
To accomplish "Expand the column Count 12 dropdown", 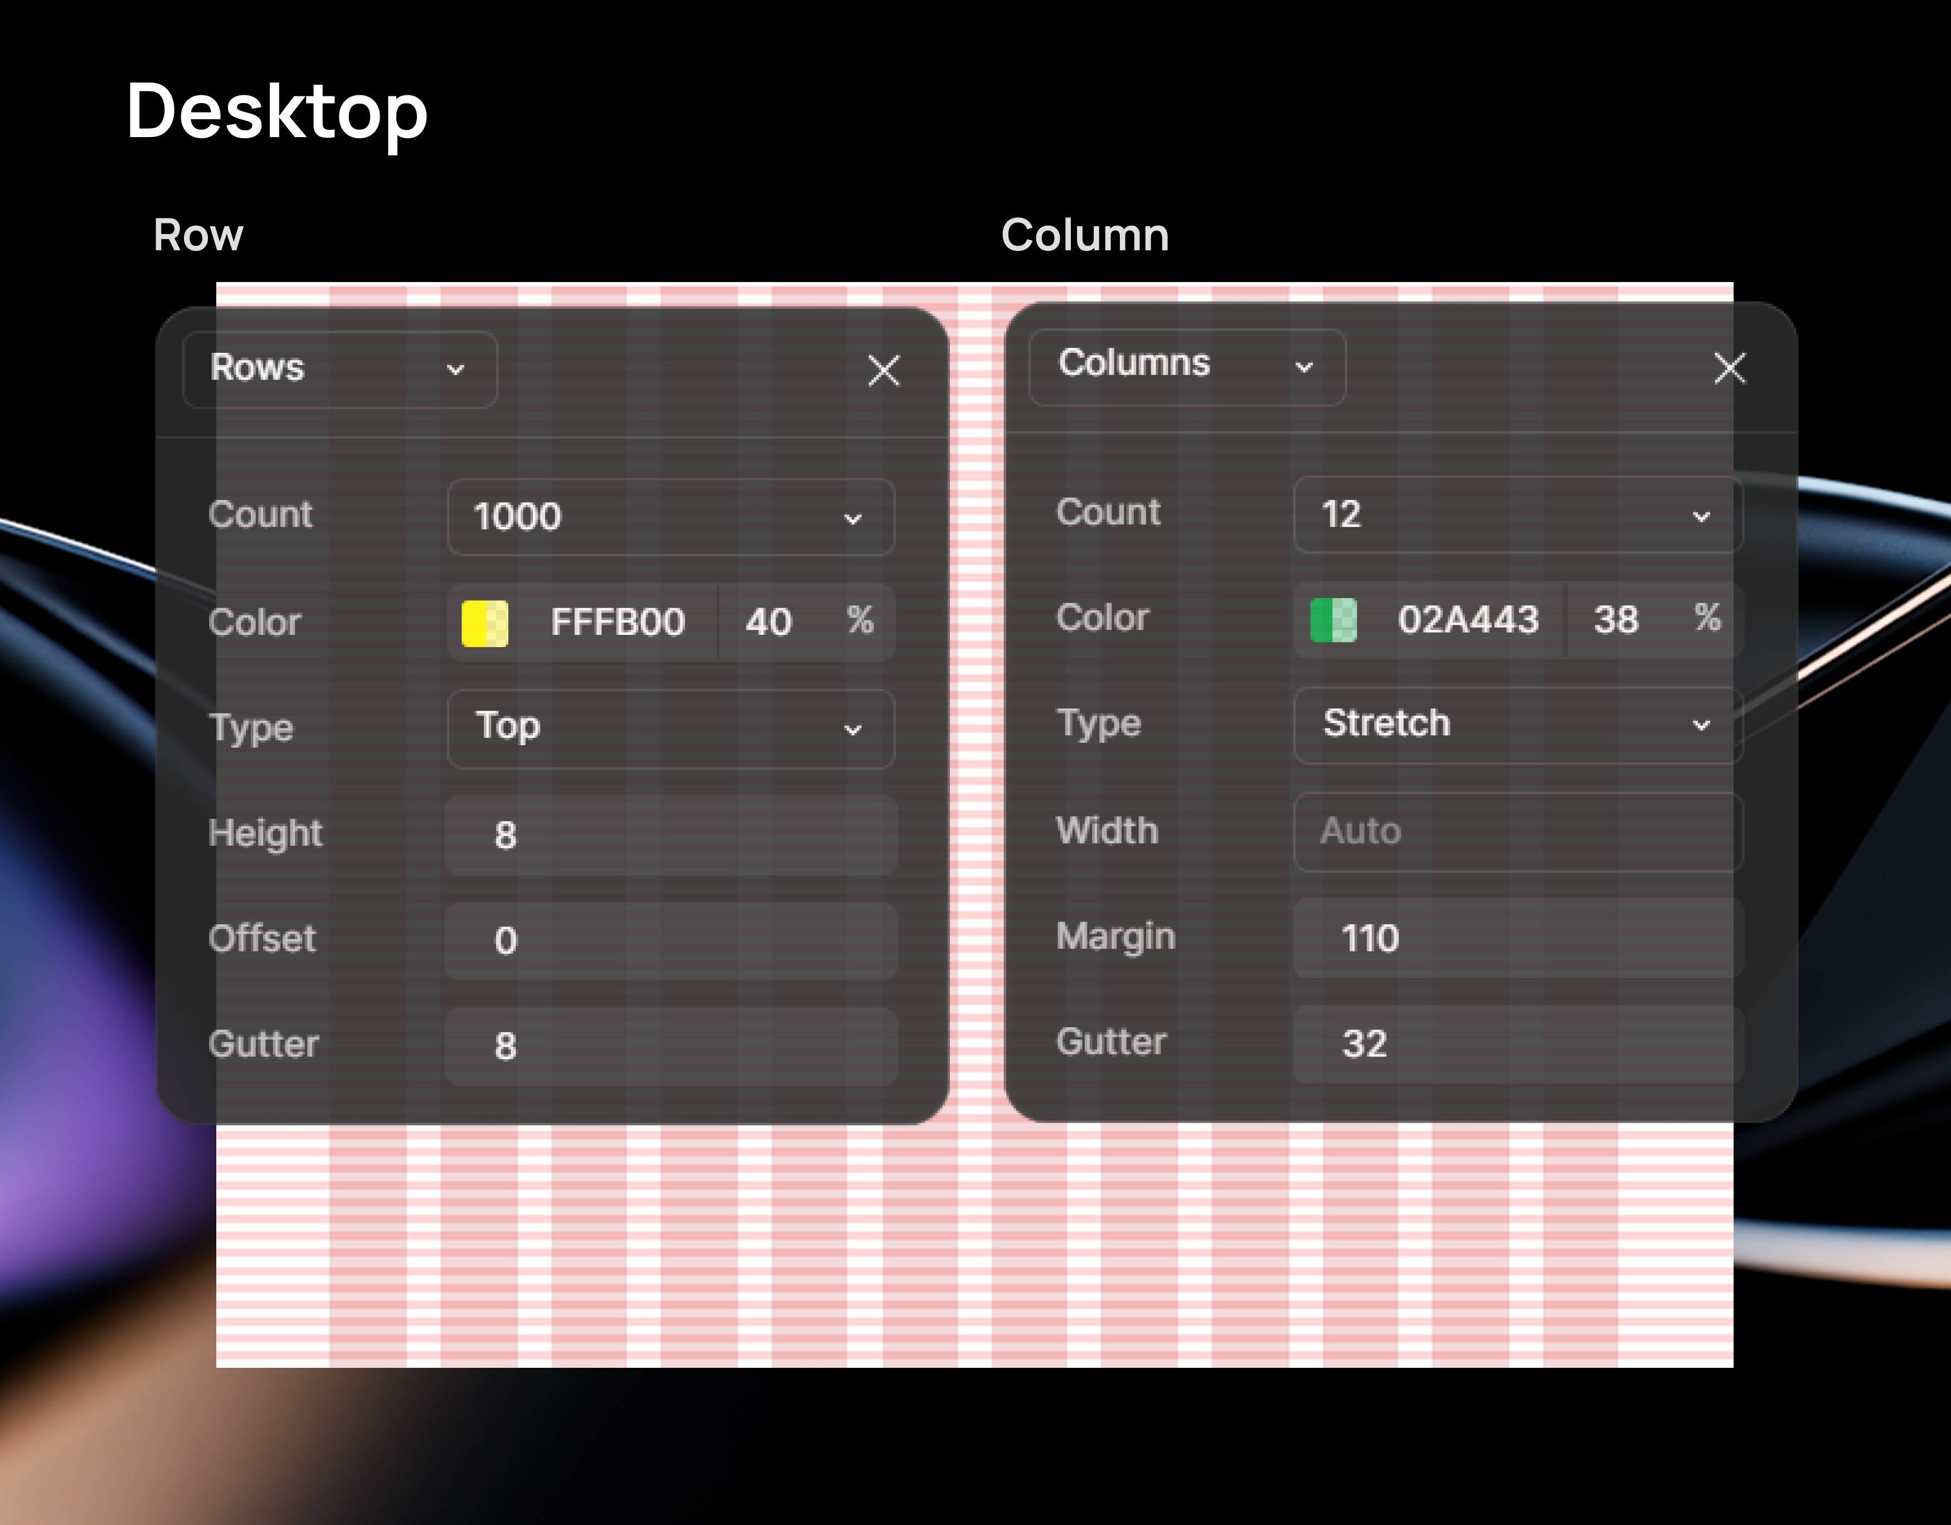I will pos(1517,514).
